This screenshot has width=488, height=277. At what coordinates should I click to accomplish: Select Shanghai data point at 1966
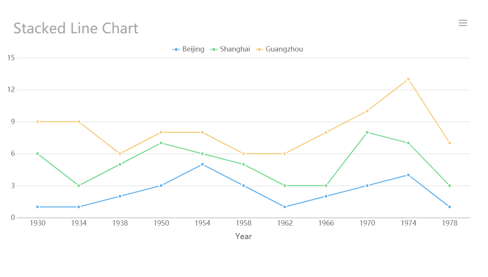pos(326,185)
